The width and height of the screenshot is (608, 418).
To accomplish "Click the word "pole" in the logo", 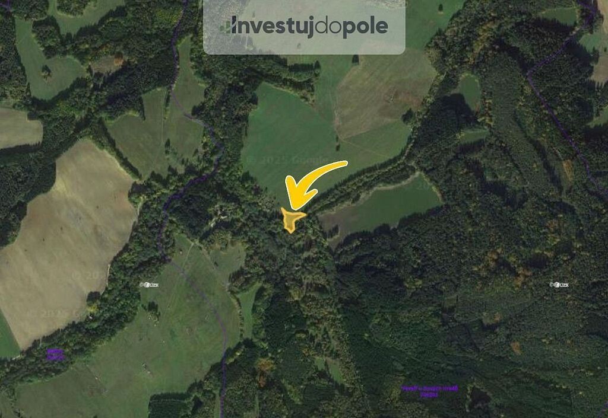I will click(x=365, y=27).
